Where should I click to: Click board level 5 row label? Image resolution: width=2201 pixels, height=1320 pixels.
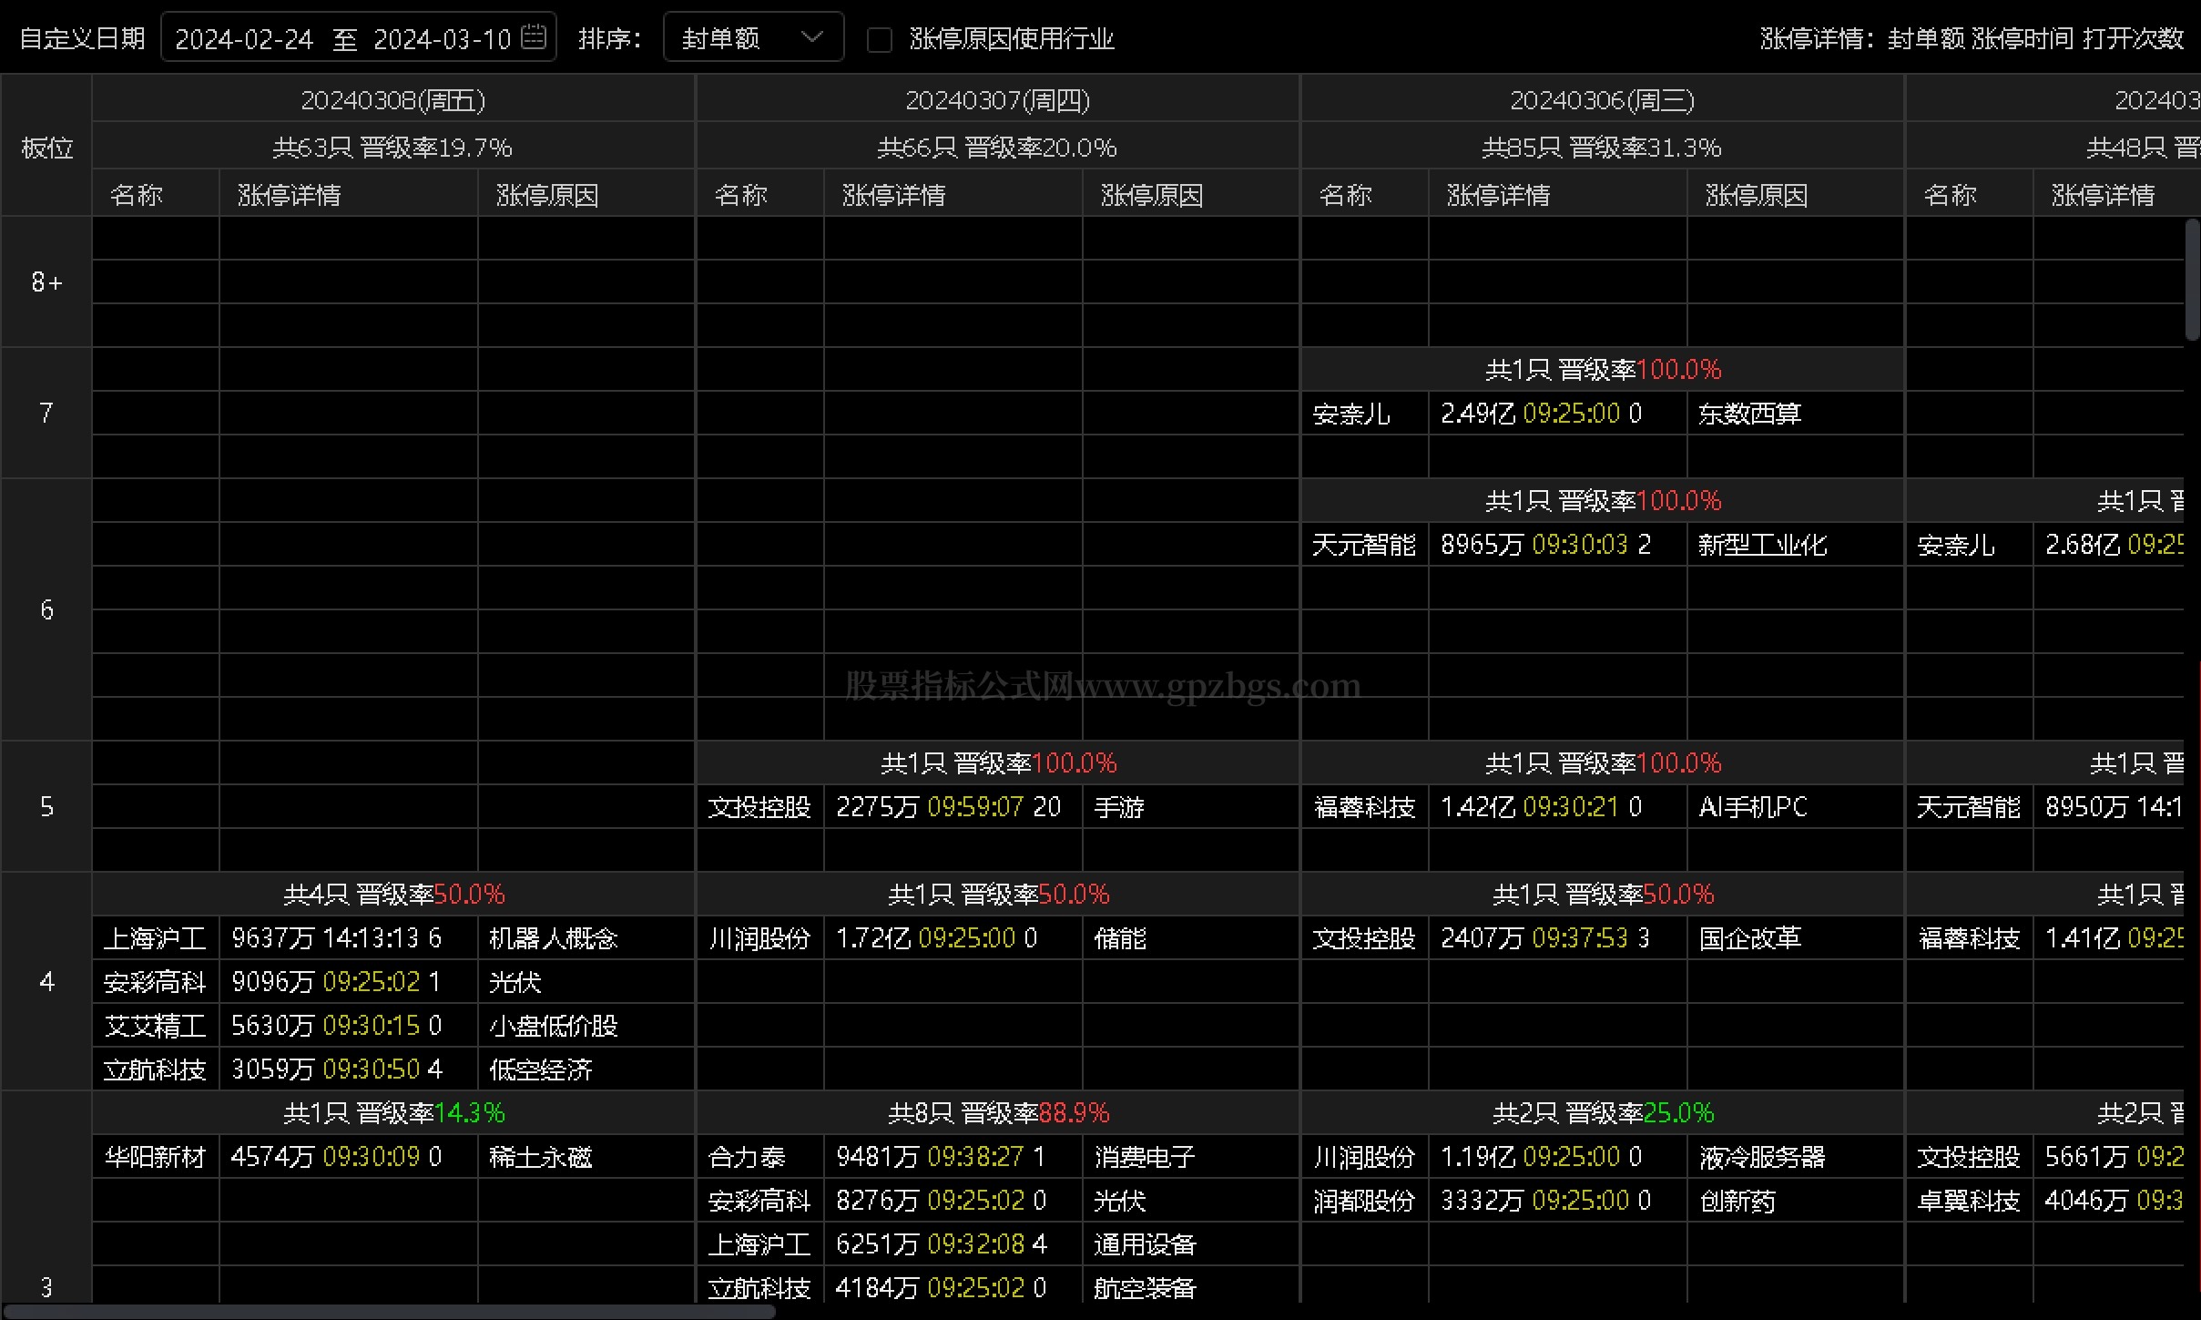(46, 806)
